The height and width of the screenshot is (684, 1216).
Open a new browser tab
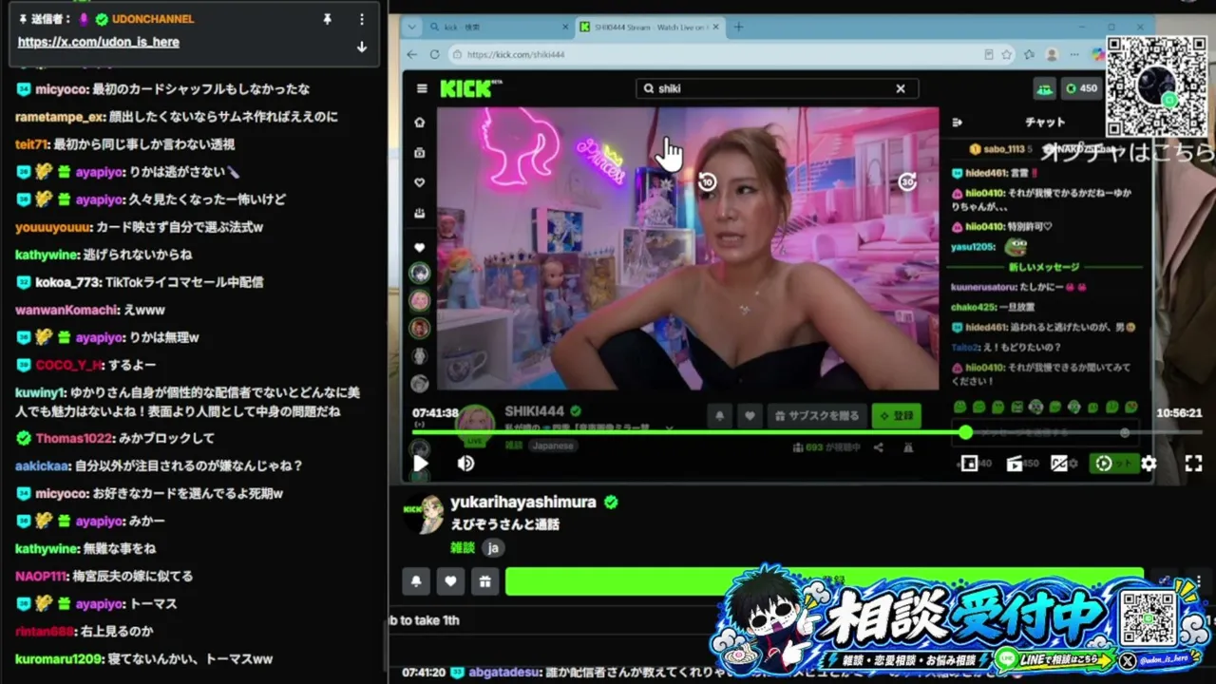click(738, 27)
